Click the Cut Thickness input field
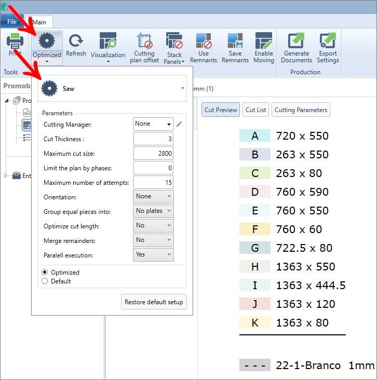Image resolution: width=377 pixels, height=380 pixels. click(153, 139)
